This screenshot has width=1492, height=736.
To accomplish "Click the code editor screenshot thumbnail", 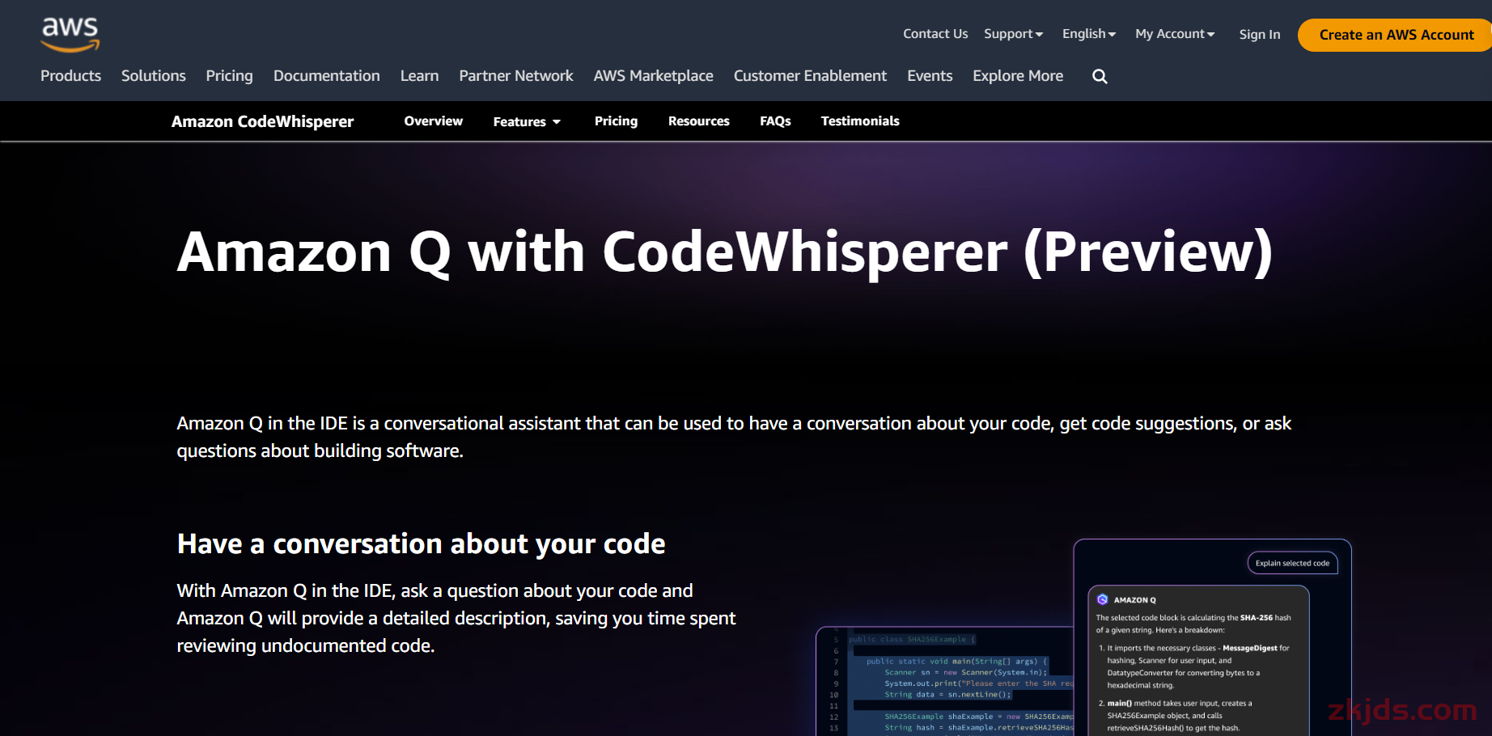I will (x=945, y=681).
